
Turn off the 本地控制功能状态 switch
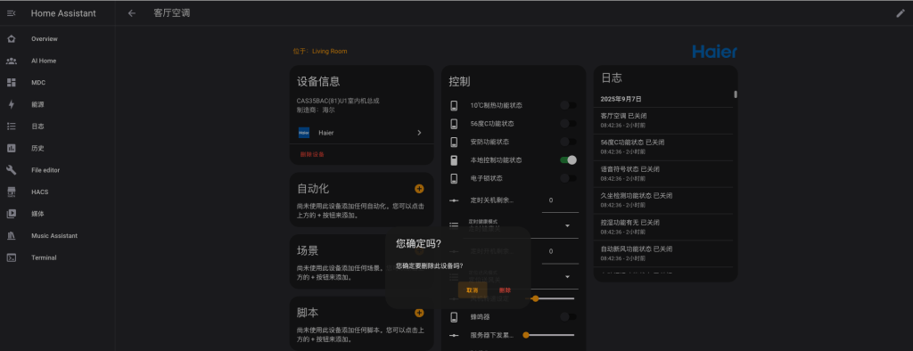[568, 160]
